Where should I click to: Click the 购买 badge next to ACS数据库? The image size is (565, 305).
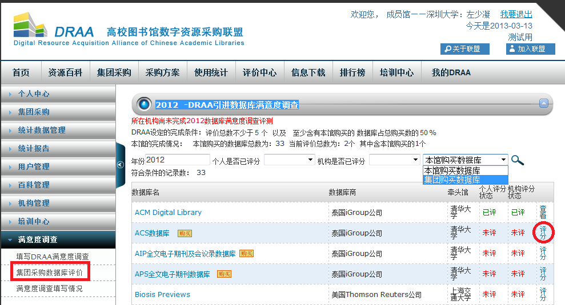185,233
